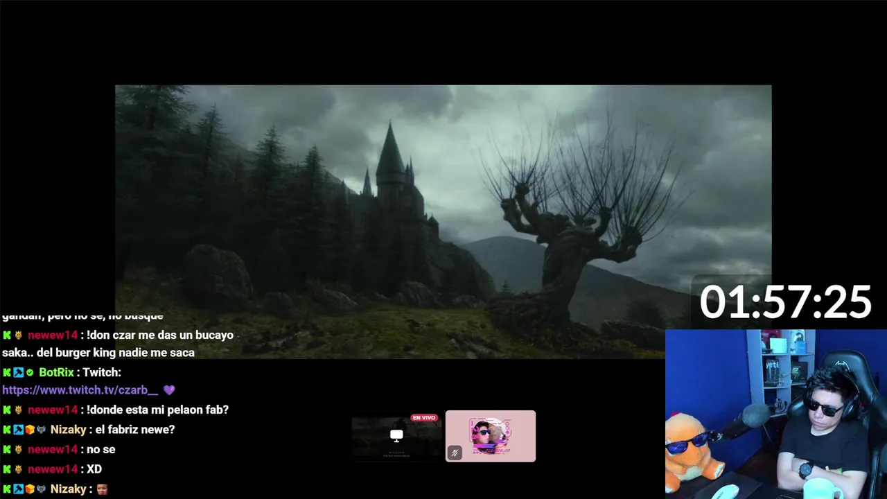Click newew14's name on the '!donde esta' message
Viewport: 887px width, 499px height.
[53, 410]
